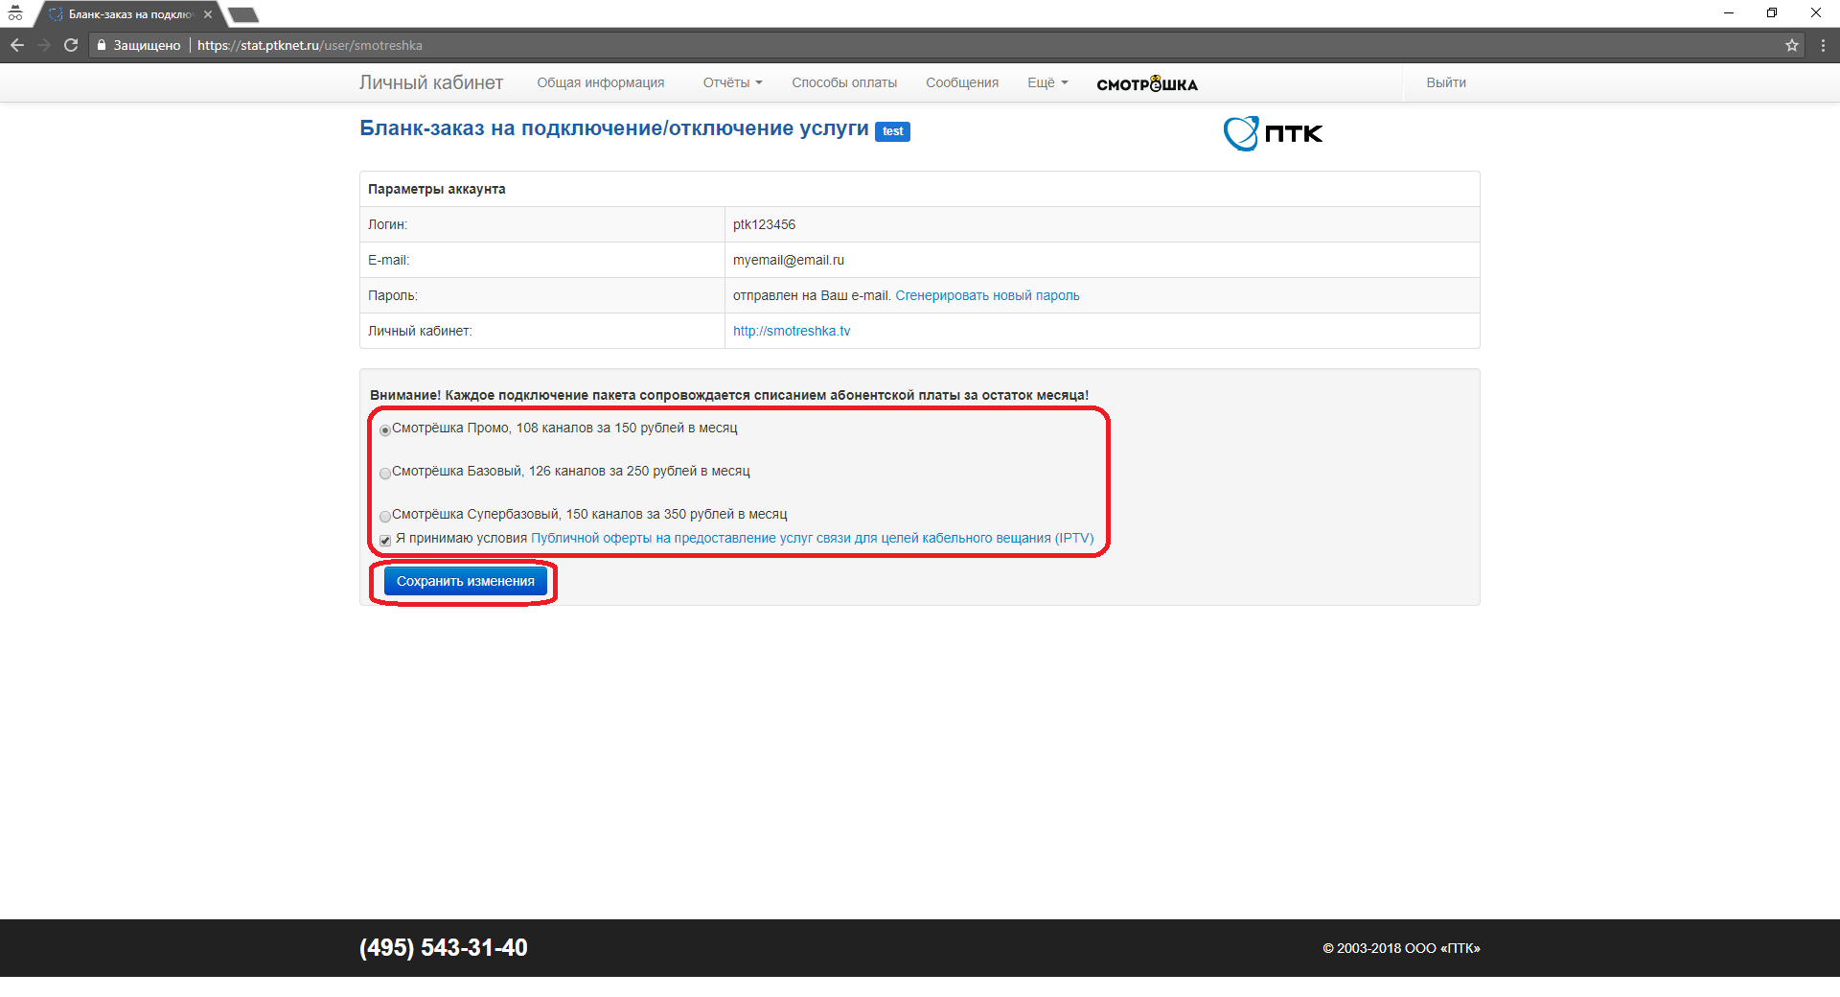The image size is (1840, 997).
Task: Open the http://smotreshka.tv link
Action: [x=792, y=331]
